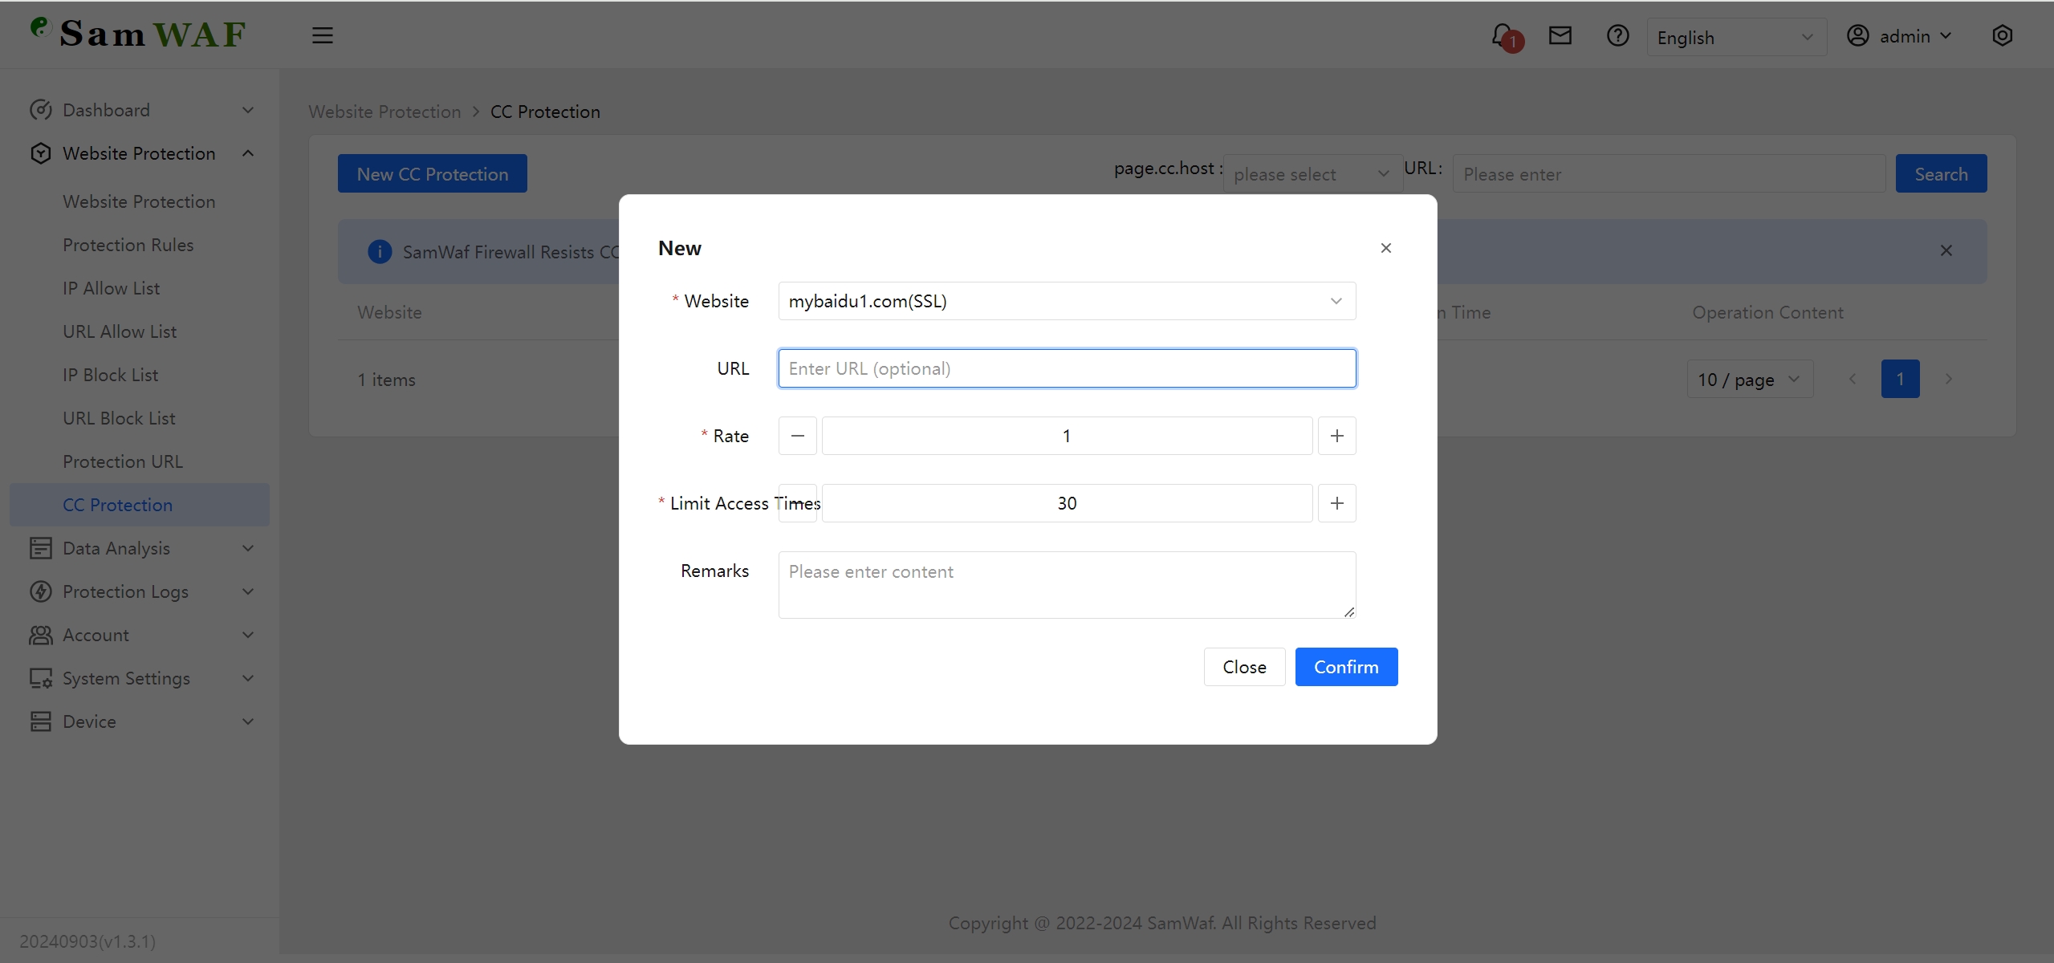This screenshot has width=2054, height=963.
Task: Select Protection Rules in sidebar
Action: coord(128,245)
